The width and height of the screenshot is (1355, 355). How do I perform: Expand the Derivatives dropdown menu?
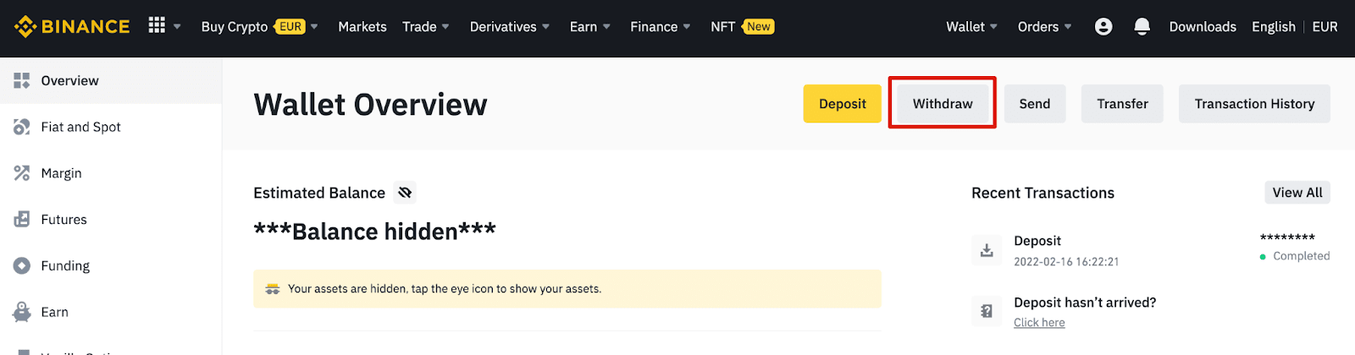pos(510,26)
